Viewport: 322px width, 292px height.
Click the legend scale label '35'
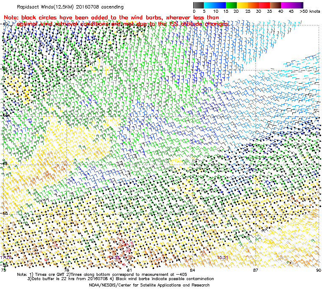pyautogui.click(x=269, y=11)
